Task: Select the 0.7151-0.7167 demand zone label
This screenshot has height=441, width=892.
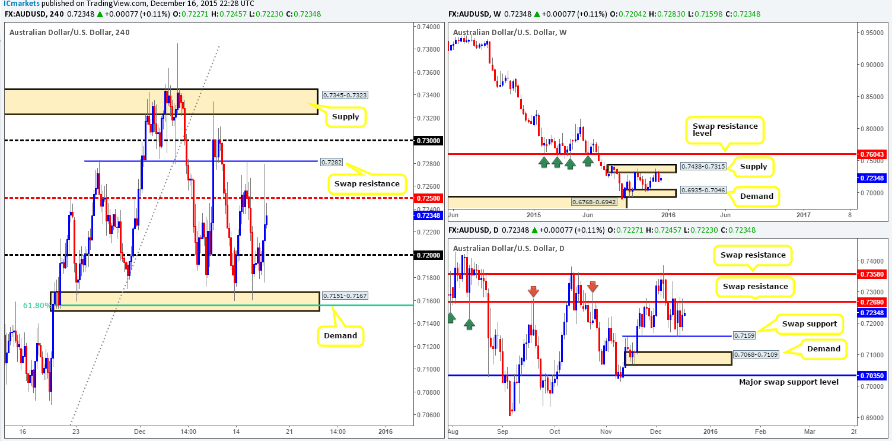Action: point(344,296)
